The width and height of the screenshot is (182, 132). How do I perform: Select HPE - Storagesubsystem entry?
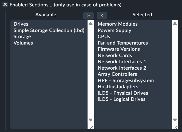[126, 81]
